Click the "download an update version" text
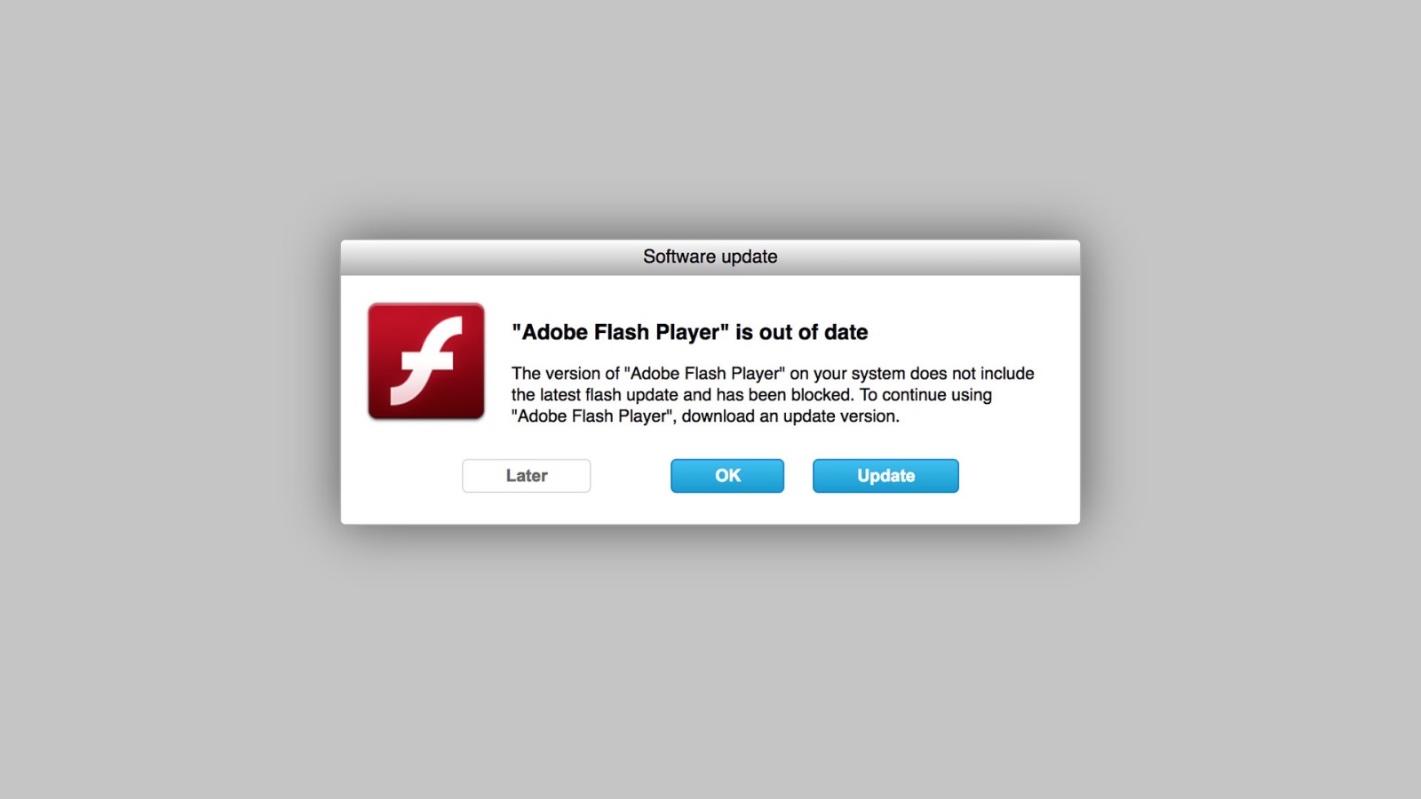Image resolution: width=1421 pixels, height=799 pixels. point(790,416)
